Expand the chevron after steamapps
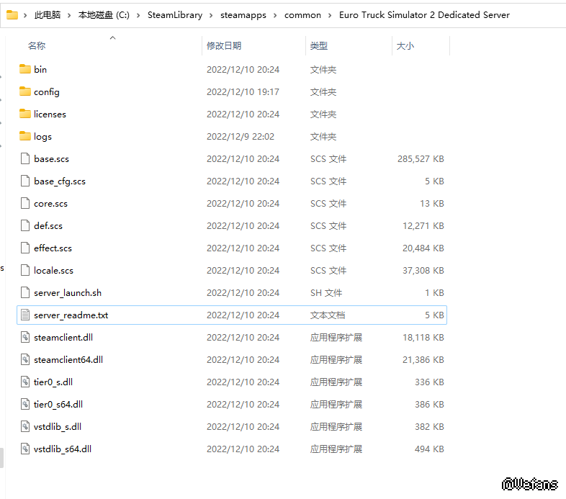Viewport: 566px width, 499px height. (275, 15)
